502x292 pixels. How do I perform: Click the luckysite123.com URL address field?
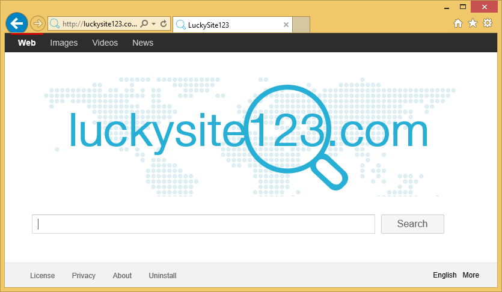(99, 24)
